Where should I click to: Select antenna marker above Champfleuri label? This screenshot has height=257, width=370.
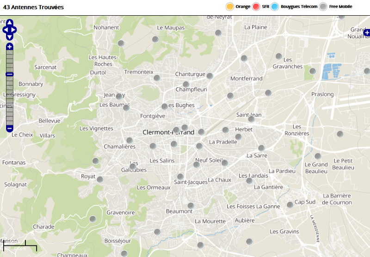186,84
